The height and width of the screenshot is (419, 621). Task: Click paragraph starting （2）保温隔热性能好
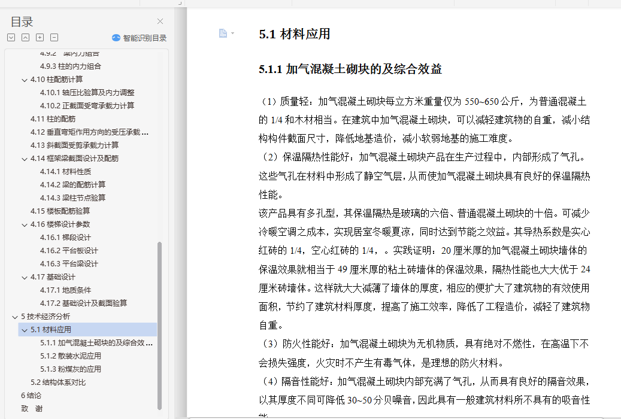[x=424, y=176]
